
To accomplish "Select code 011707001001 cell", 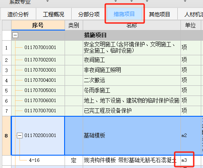I will 38,48.
